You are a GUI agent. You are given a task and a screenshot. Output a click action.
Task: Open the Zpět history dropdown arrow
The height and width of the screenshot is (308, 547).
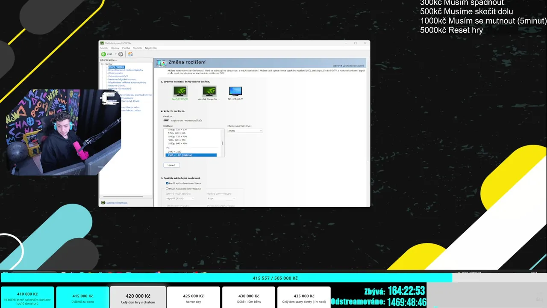click(115, 54)
